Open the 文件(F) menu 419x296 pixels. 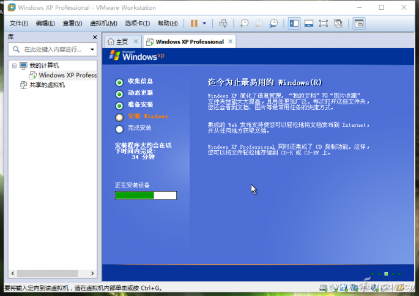(19, 23)
